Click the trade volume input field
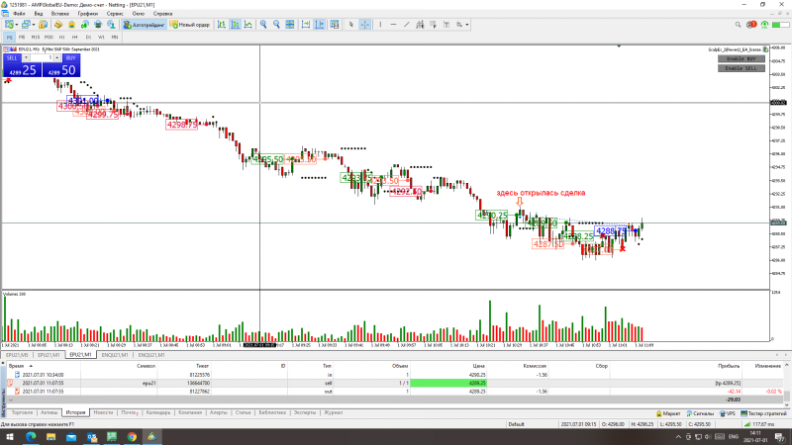The width and height of the screenshot is (792, 445). (42, 58)
